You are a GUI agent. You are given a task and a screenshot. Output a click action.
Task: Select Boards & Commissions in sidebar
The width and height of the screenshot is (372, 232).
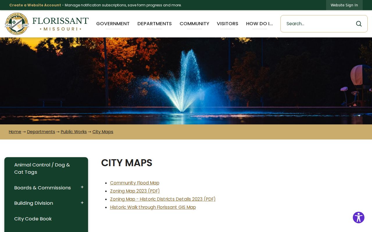point(42,188)
